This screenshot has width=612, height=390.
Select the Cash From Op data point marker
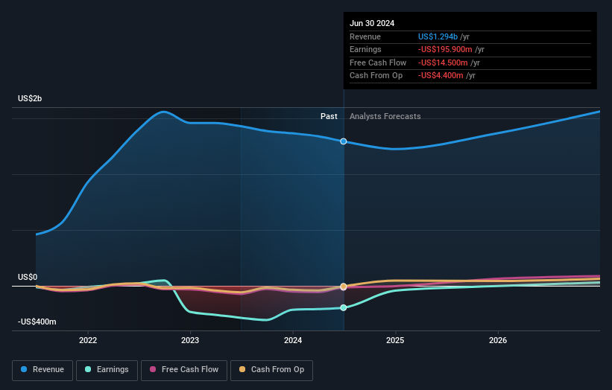[x=344, y=287]
